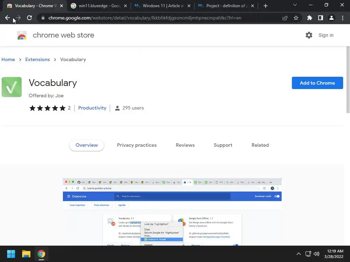This screenshot has height=262, width=350.
Task: Click the 'Offered by: Joe' text
Action: [x=46, y=96]
